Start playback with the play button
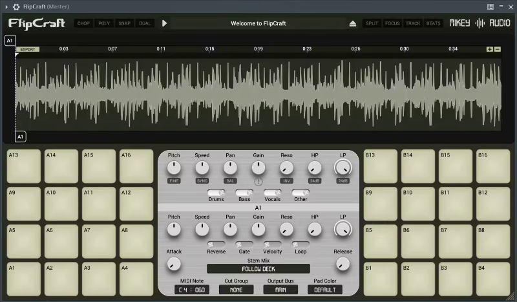Image resolution: width=517 pixels, height=302 pixels. tap(165, 23)
